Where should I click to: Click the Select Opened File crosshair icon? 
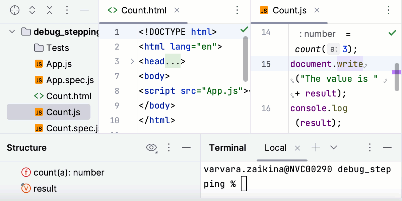coord(14,10)
